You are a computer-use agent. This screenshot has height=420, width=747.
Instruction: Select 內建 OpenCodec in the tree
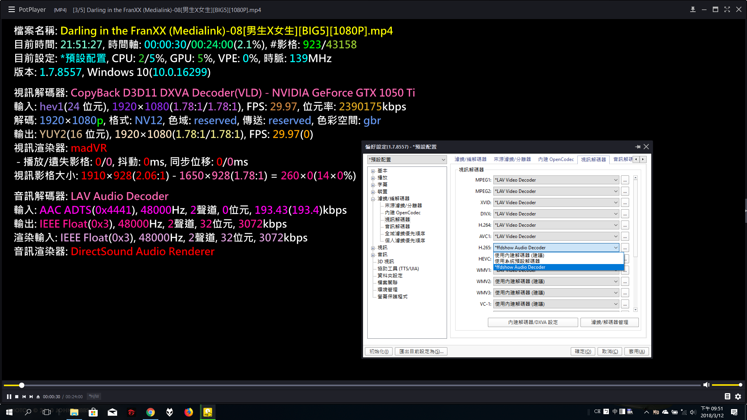coord(402,213)
